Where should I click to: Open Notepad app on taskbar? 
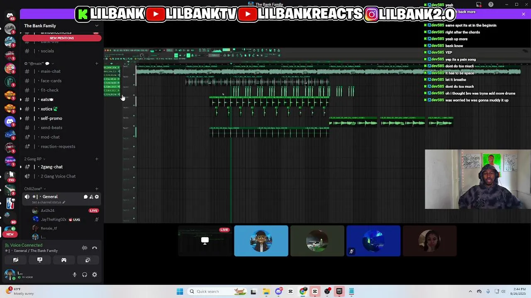(x=351, y=291)
